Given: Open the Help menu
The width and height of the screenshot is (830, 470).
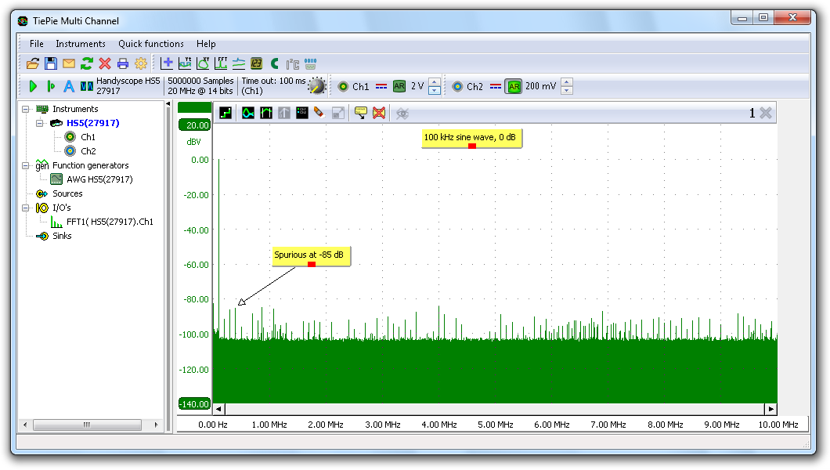Looking at the screenshot, I should pyautogui.click(x=206, y=44).
